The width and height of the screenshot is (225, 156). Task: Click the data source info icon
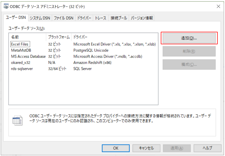pos(17,121)
